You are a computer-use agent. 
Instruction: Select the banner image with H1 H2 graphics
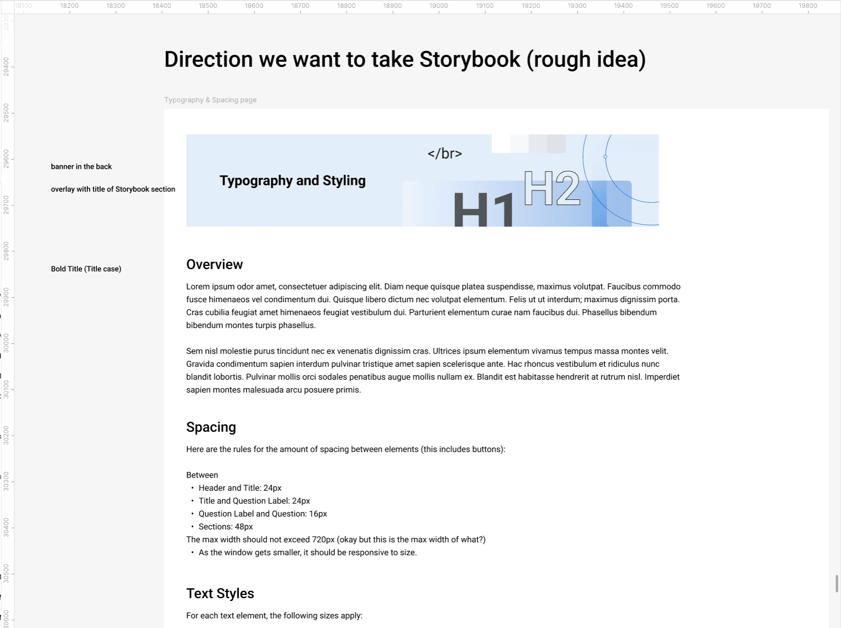tap(422, 181)
